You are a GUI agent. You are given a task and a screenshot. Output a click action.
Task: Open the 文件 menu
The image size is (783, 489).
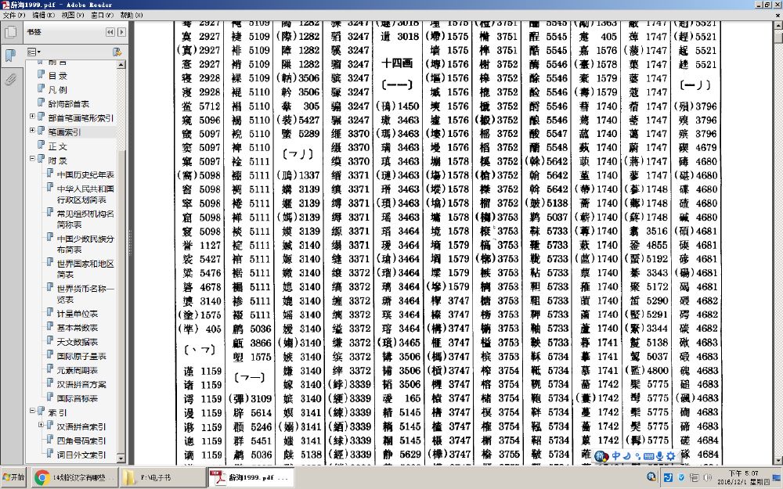(13, 15)
